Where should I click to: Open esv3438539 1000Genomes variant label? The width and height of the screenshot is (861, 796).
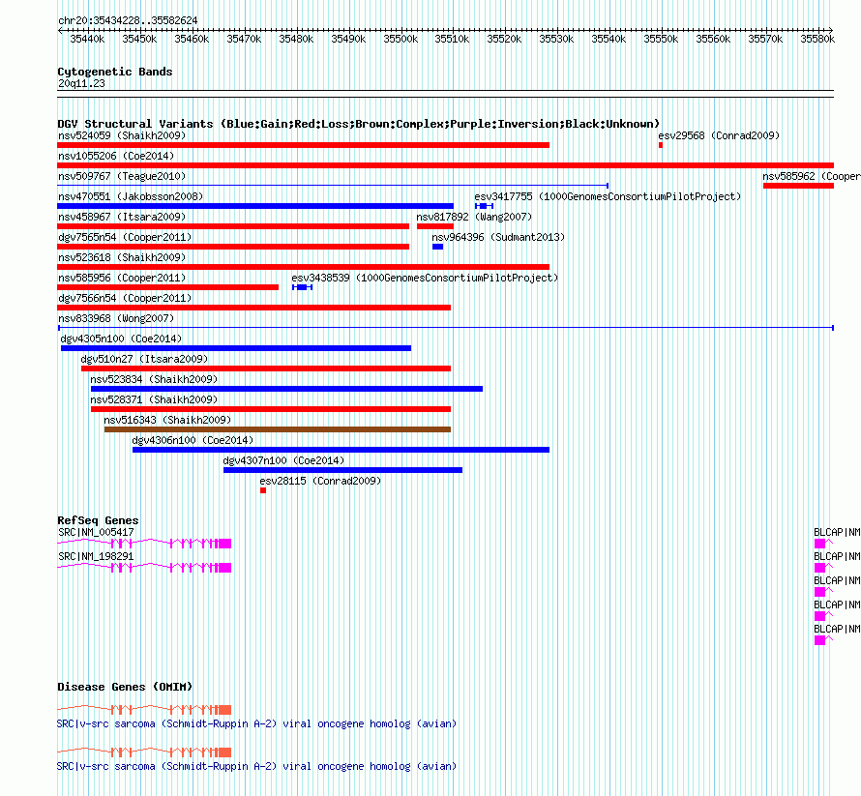[425, 278]
